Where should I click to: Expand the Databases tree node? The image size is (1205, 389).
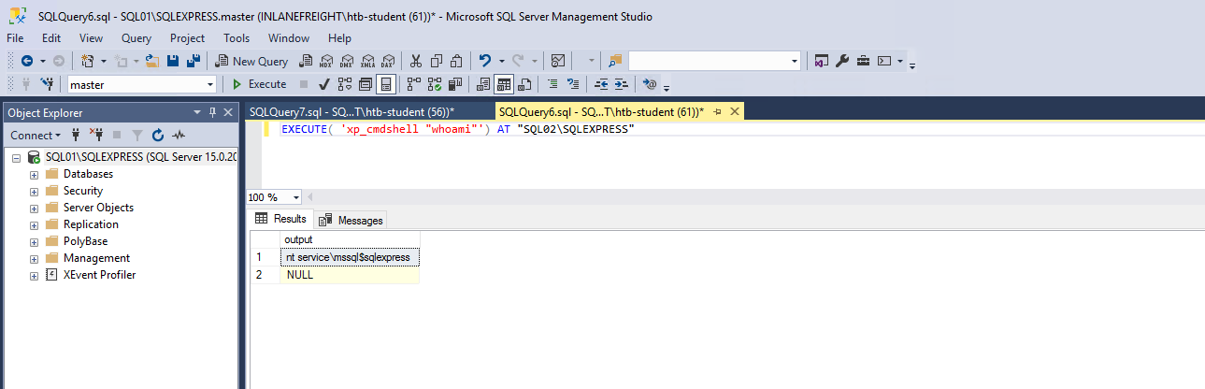(35, 174)
